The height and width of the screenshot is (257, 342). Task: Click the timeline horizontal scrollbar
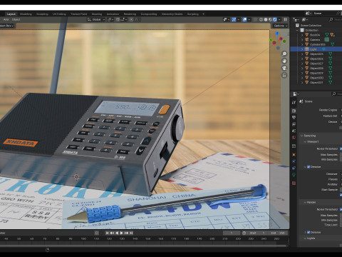click(144, 246)
